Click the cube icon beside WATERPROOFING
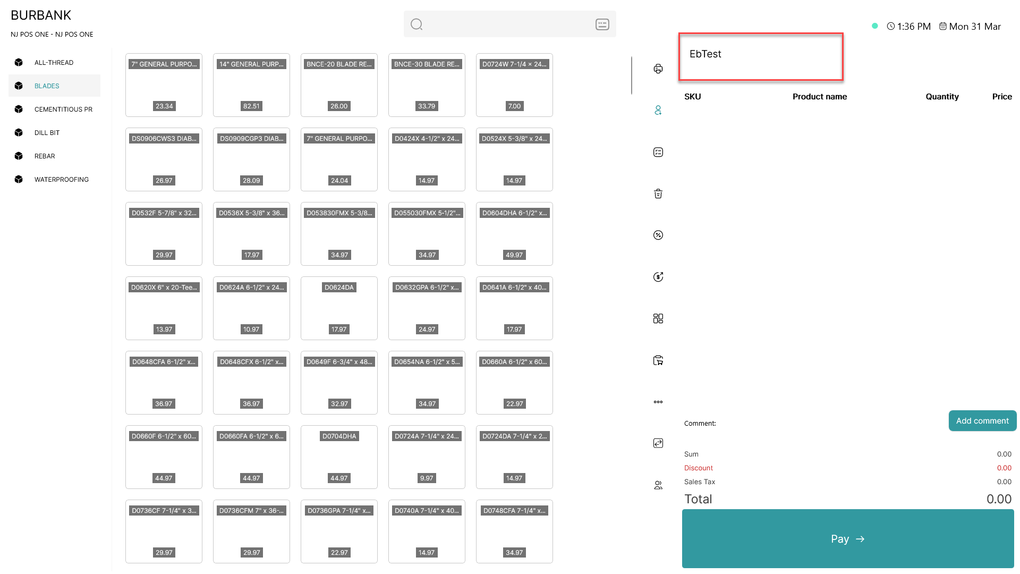Viewport: 1020px width, 574px height. (19, 179)
